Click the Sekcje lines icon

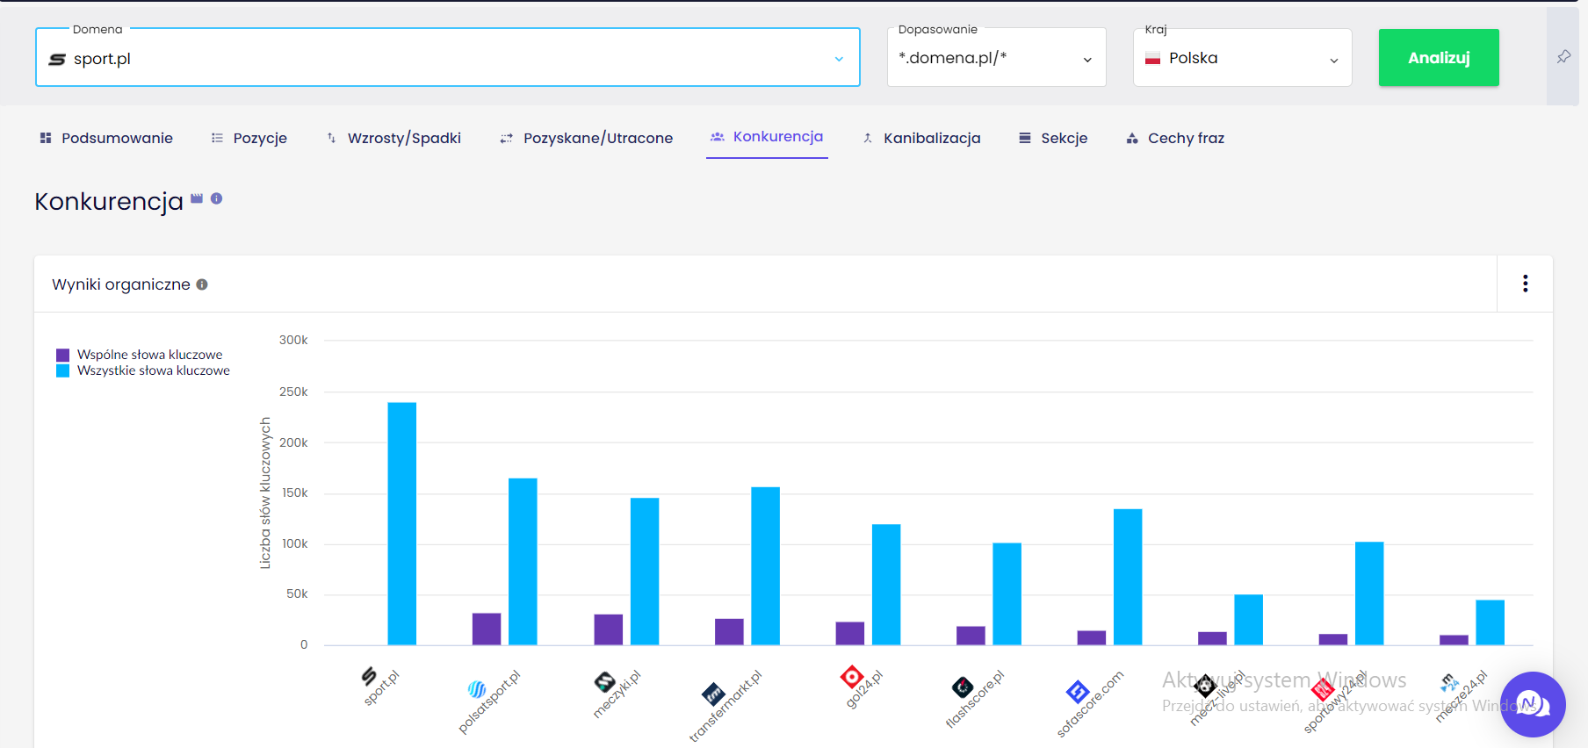tap(1024, 138)
